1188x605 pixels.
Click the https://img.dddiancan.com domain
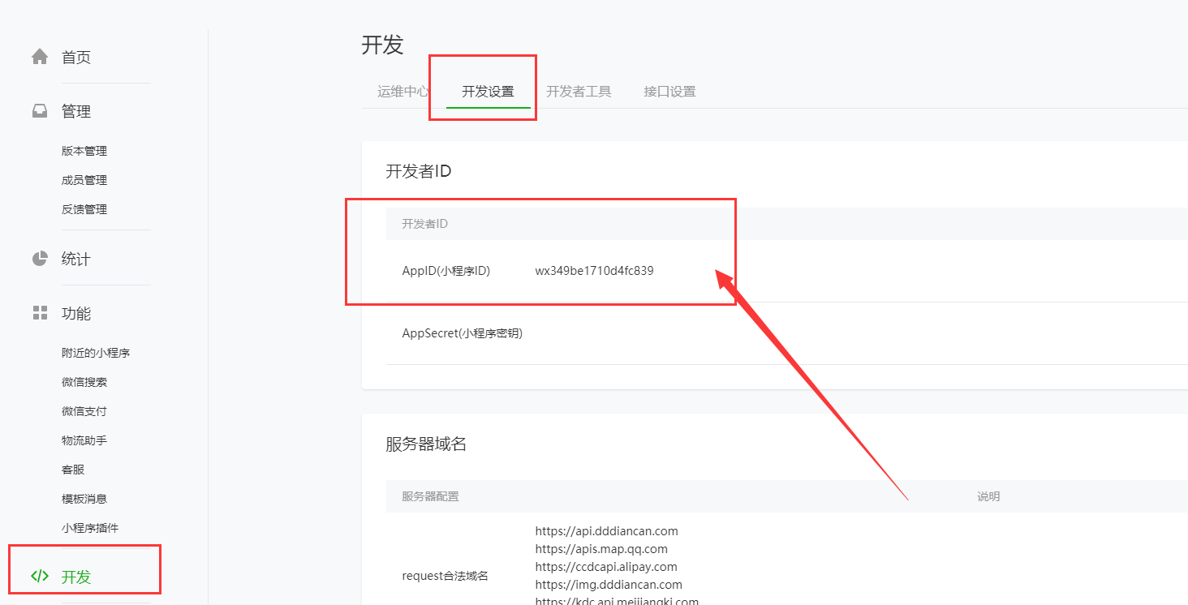point(609,585)
